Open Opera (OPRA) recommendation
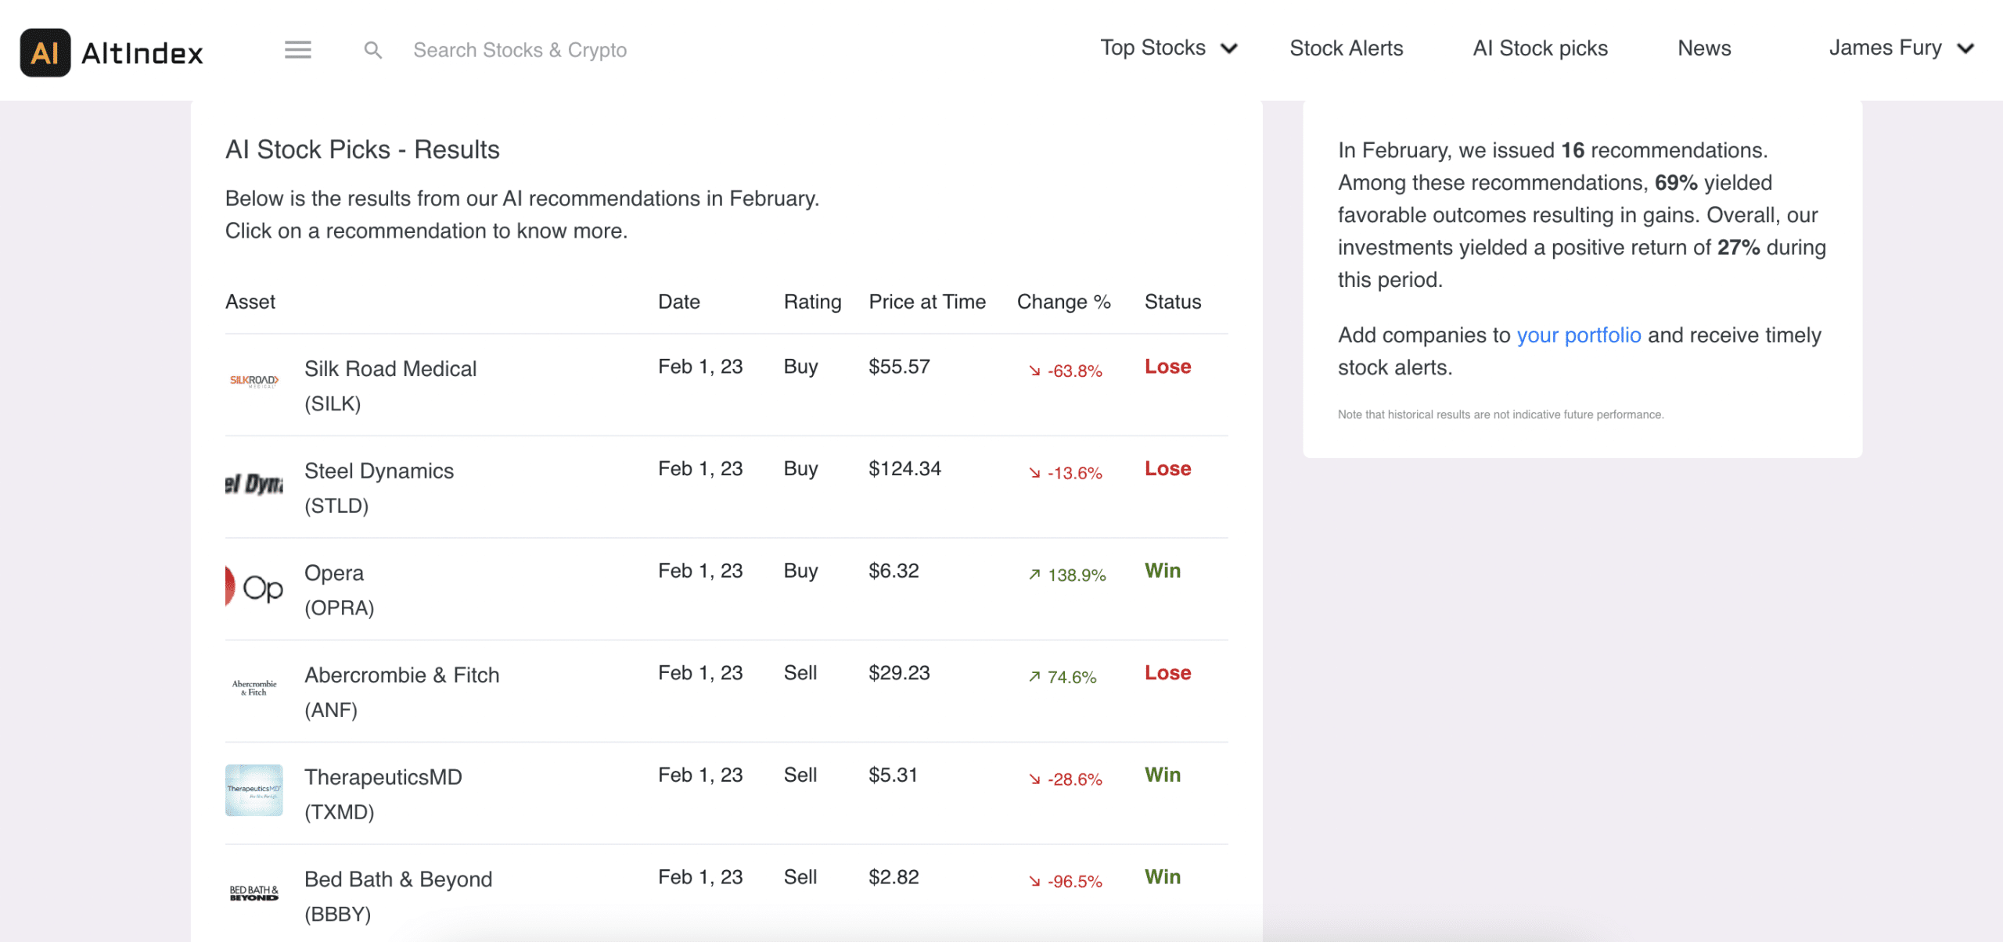The width and height of the screenshot is (2003, 942). point(726,589)
